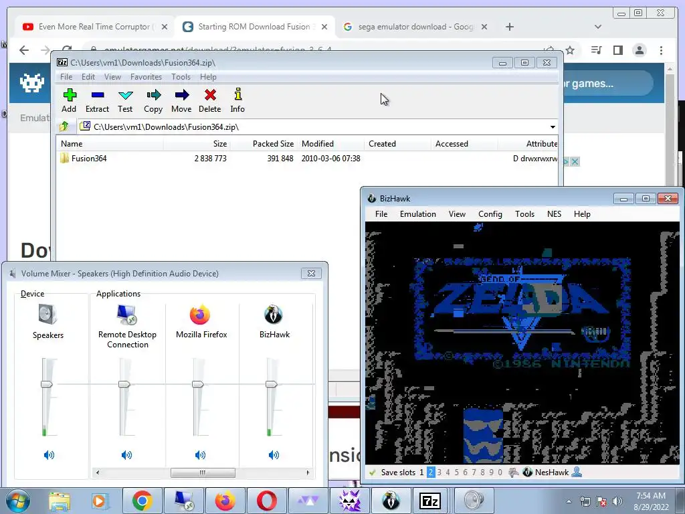Go up one folder level in 7-Zip
Viewport: 685px width, 514px height.
pos(64,126)
